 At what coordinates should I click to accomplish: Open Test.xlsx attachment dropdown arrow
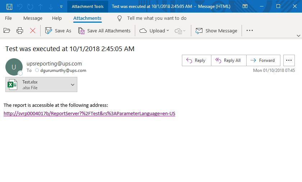tap(73, 85)
